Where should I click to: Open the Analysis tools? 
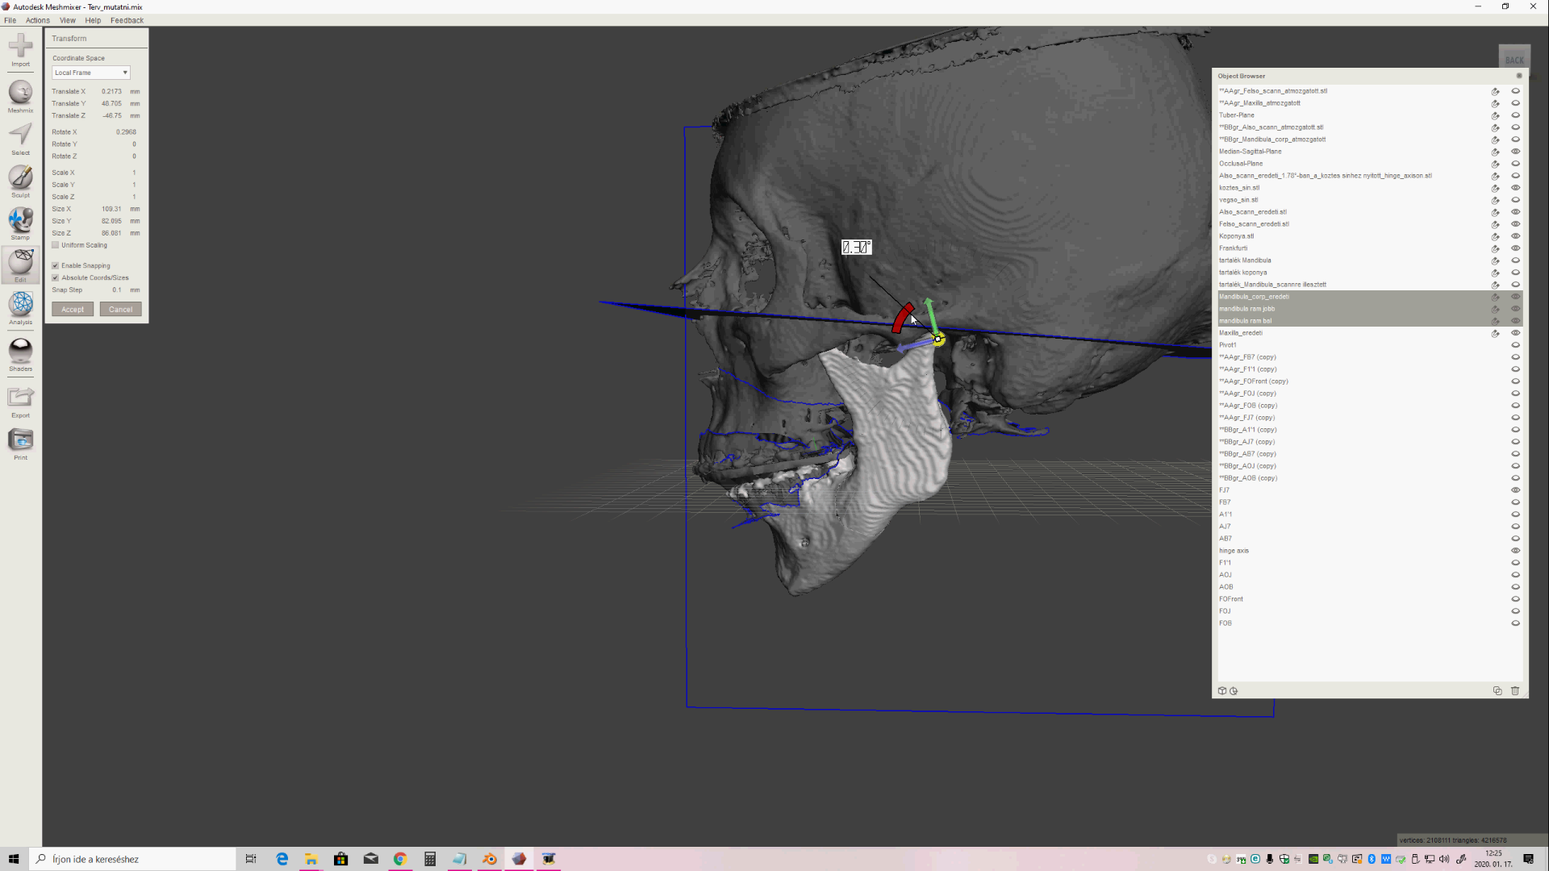click(20, 306)
